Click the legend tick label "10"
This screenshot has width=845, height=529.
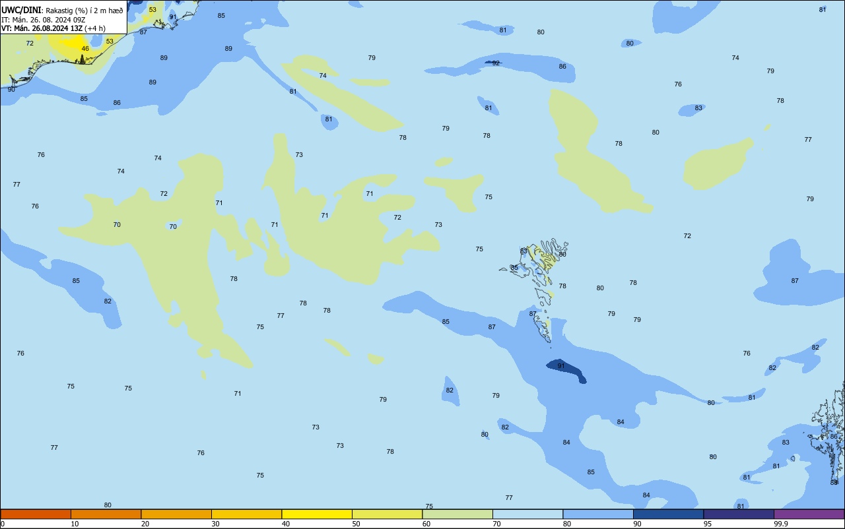click(75, 524)
